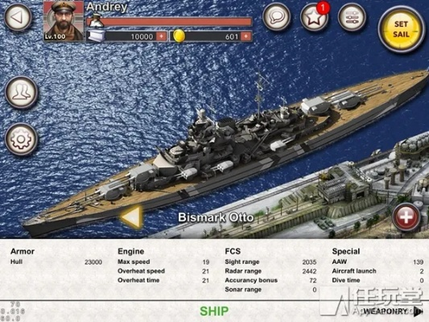Open the crew members icon
Viewport: 429px width, 322px height.
21,93
